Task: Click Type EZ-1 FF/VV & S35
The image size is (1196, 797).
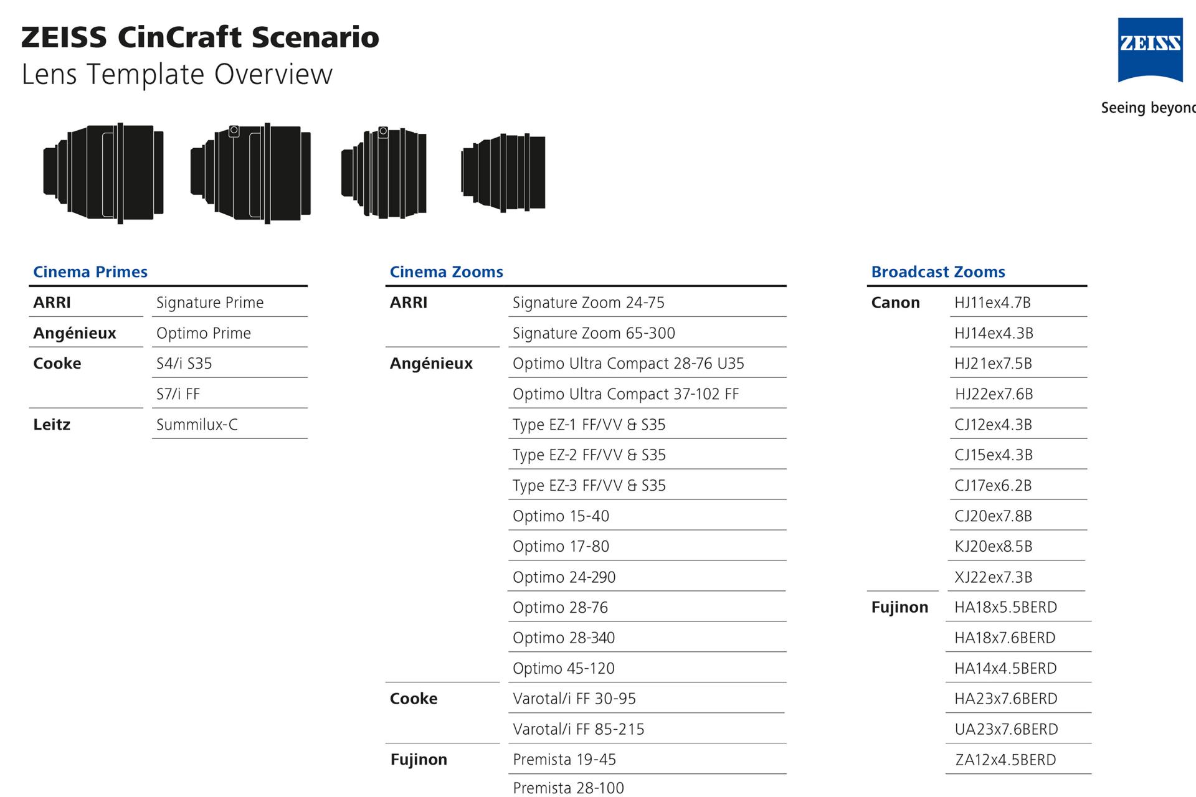Action: click(x=589, y=425)
